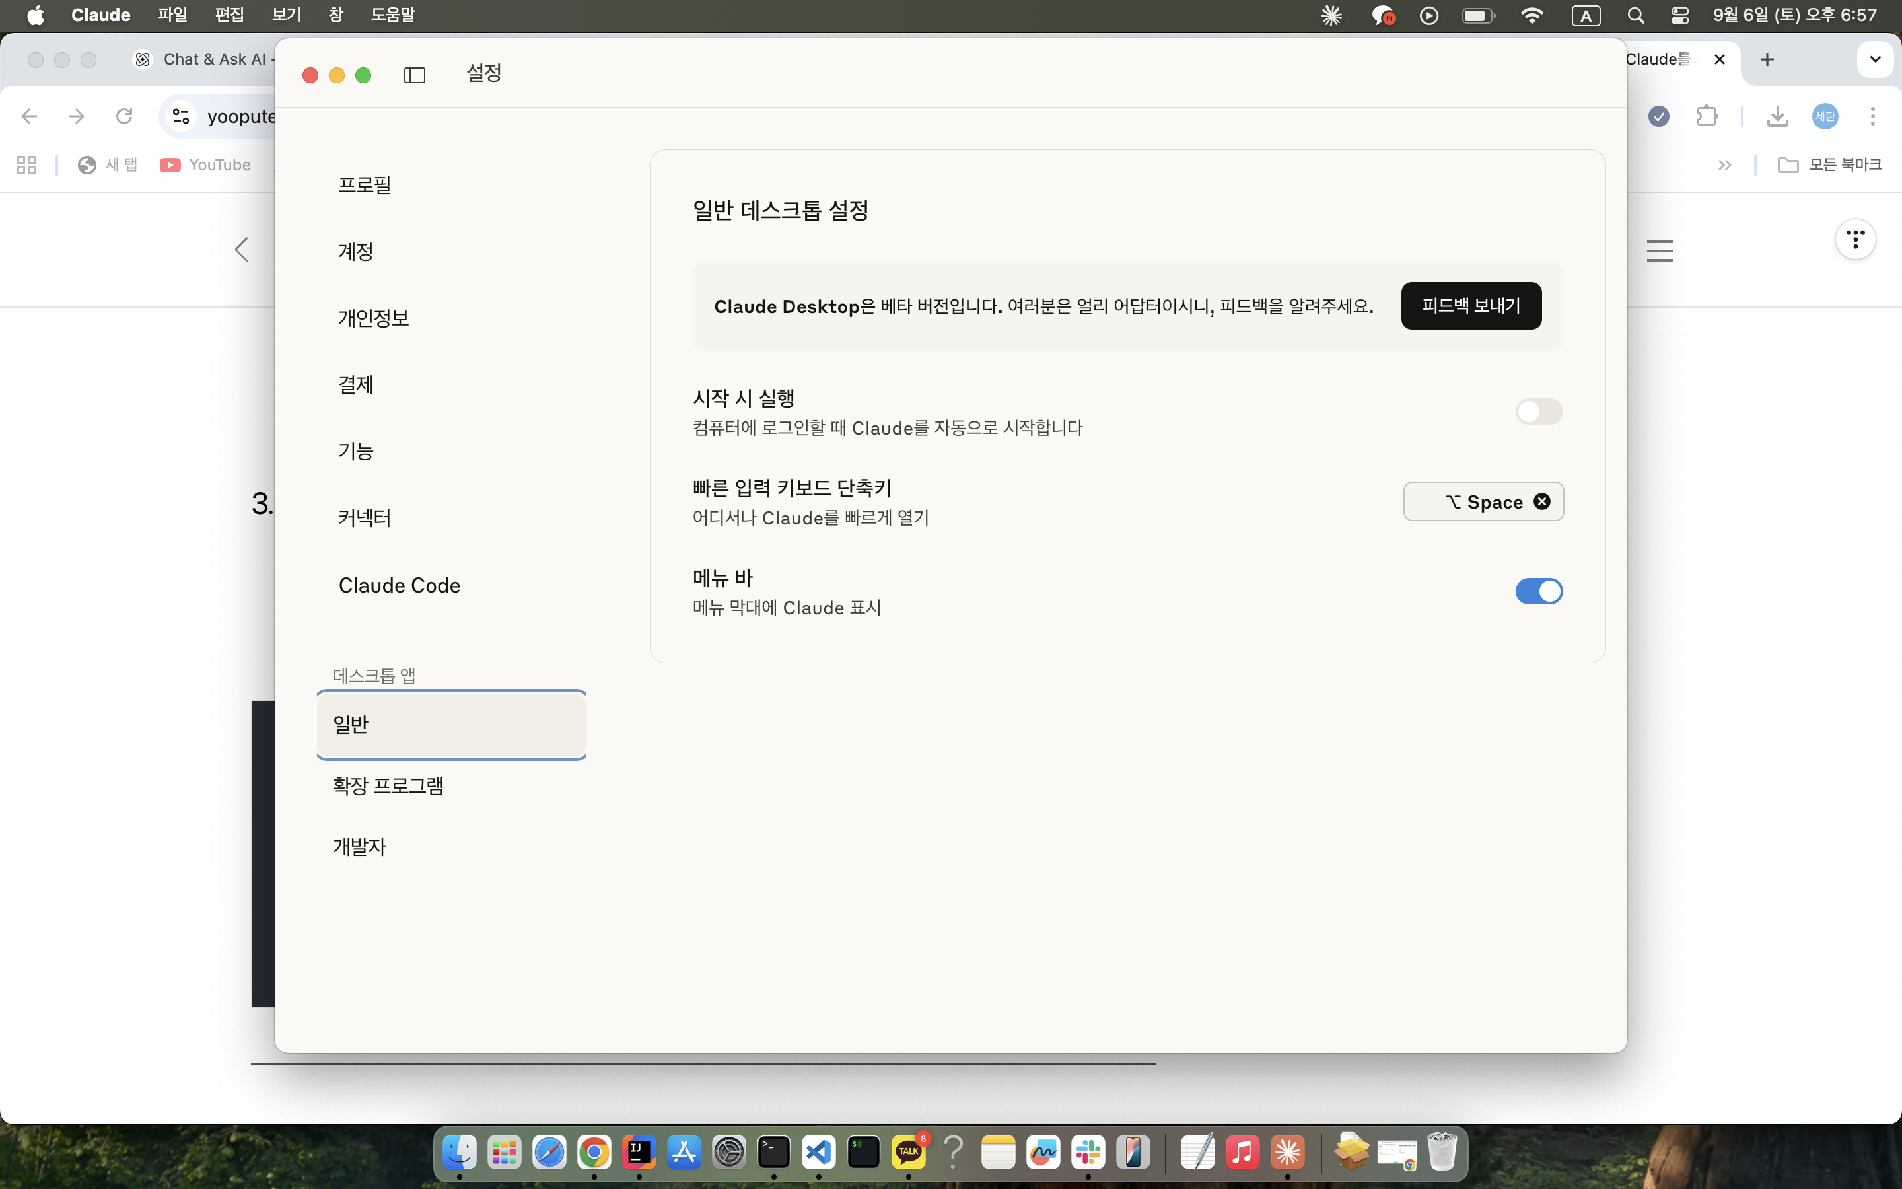The height and width of the screenshot is (1189, 1902).
Task: Open the 개발자 settings section
Action: click(359, 847)
